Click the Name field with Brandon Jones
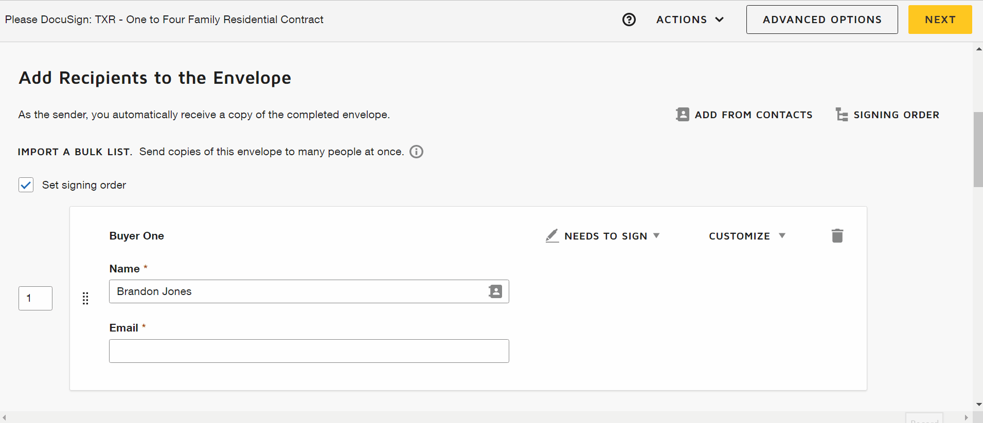The height and width of the screenshot is (423, 983). click(x=309, y=291)
